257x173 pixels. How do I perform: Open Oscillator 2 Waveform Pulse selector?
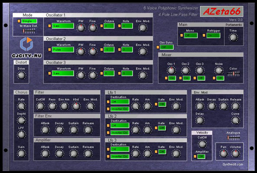coord(63,50)
